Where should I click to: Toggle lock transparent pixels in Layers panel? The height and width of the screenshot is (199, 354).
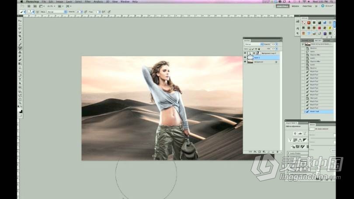[250, 49]
